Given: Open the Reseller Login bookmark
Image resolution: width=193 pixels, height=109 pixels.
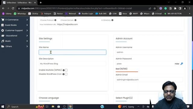Looking at the screenshot, I should tap(86, 14).
